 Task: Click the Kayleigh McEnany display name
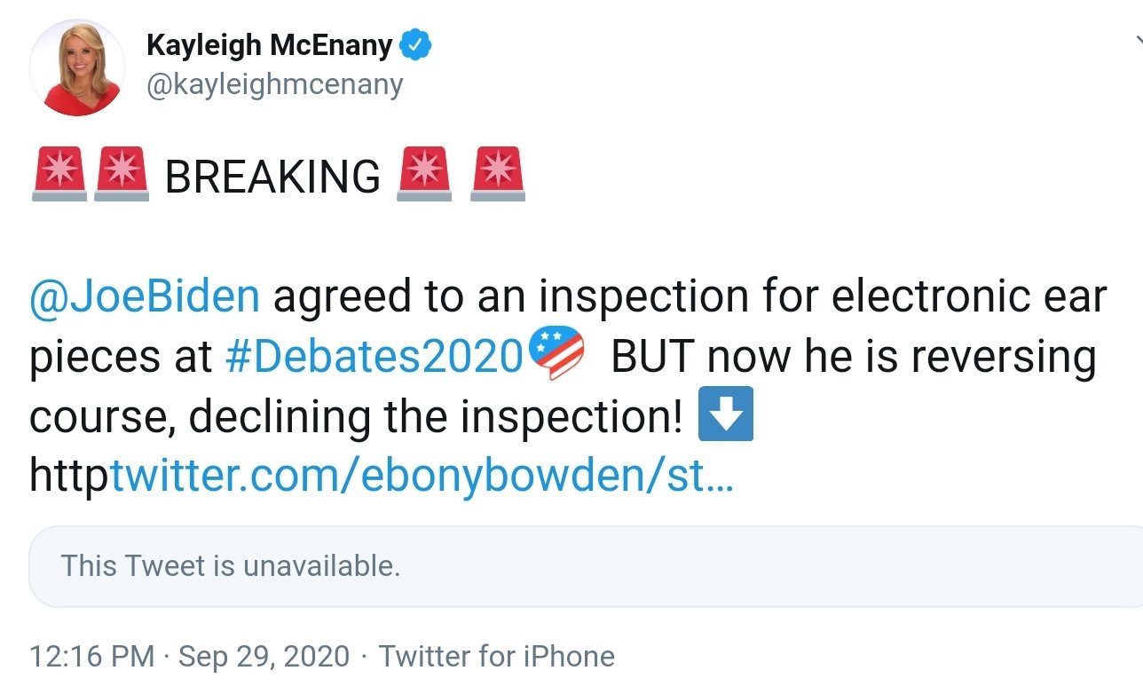(x=269, y=45)
